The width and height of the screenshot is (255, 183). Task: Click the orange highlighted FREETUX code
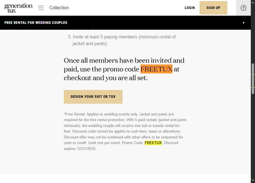156,69
